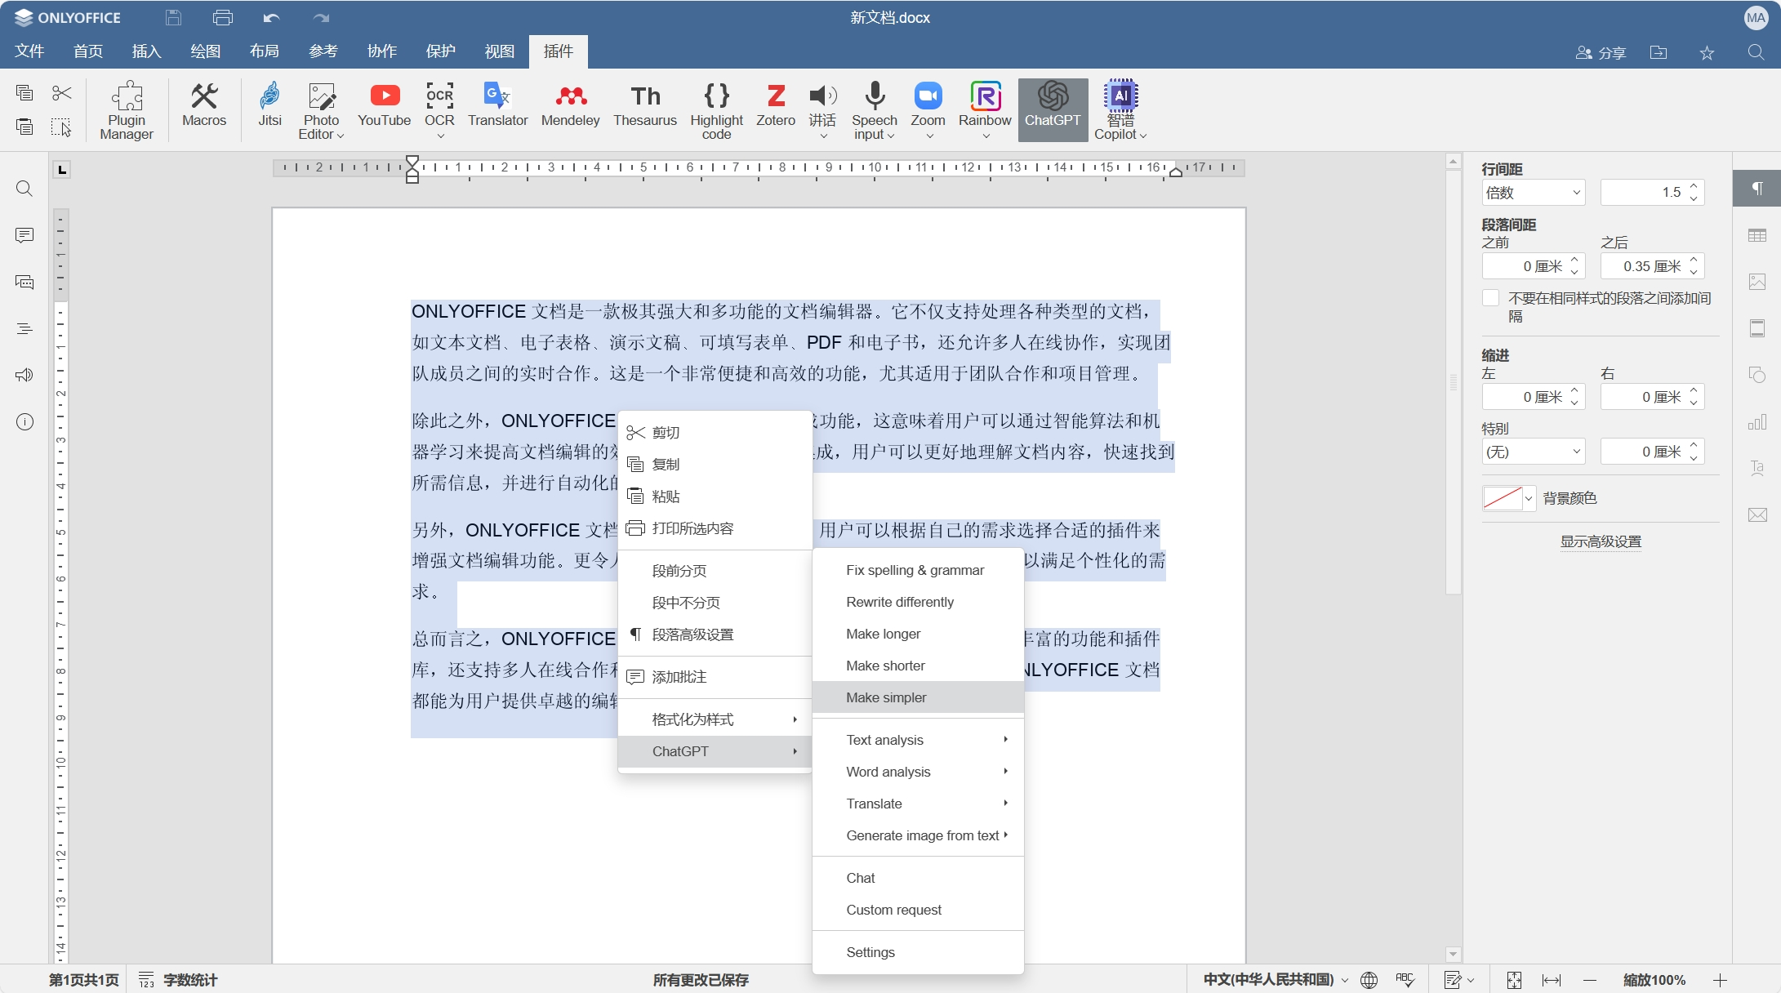Image resolution: width=1781 pixels, height=993 pixels.
Task: Launch the Zotero plugin
Action: 776,105
